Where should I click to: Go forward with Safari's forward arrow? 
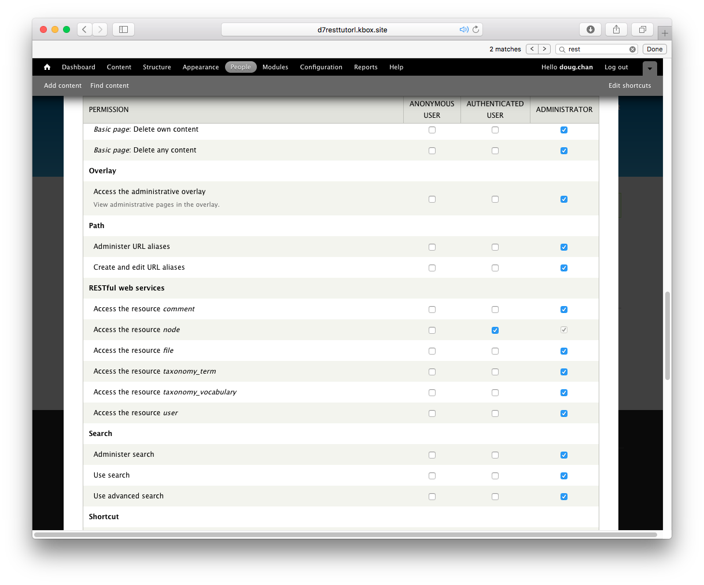pos(100,29)
